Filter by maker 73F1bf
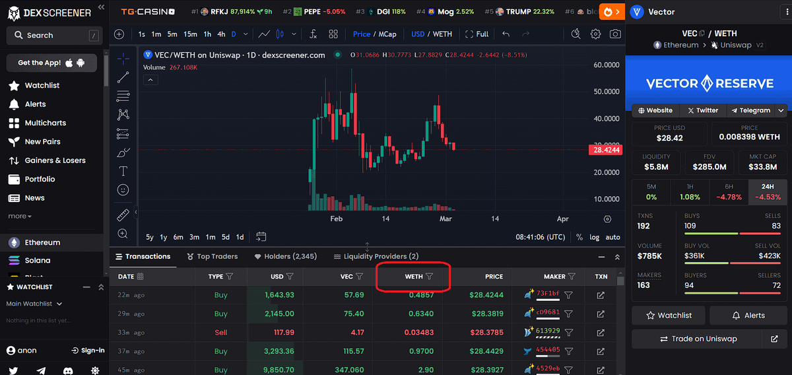This screenshot has width=792, height=375. pos(568,295)
